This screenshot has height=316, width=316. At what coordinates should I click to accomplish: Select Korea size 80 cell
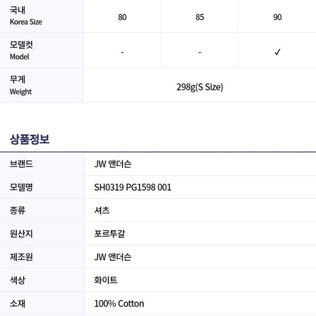pyautogui.click(x=122, y=17)
